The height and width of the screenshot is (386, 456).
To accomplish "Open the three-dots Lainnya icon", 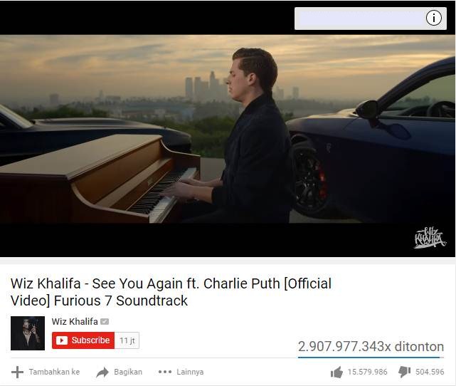I will pyautogui.click(x=165, y=372).
